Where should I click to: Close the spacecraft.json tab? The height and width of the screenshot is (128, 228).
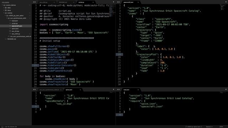click(x=138, y=2)
